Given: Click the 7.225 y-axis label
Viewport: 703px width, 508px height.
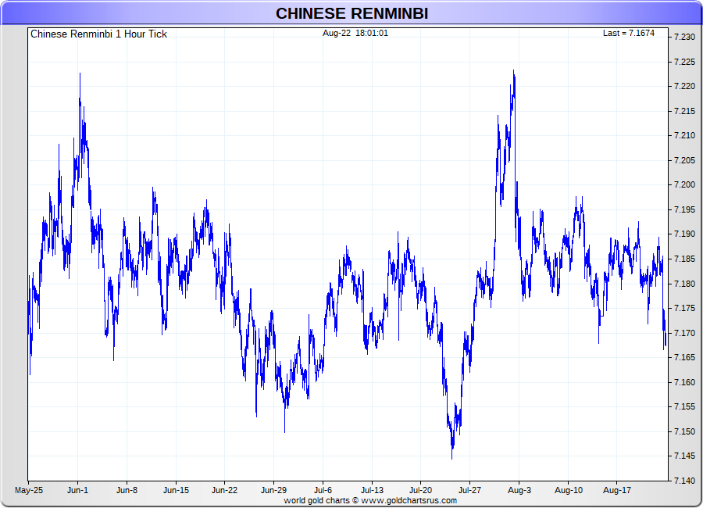Looking at the screenshot, I should (x=684, y=62).
